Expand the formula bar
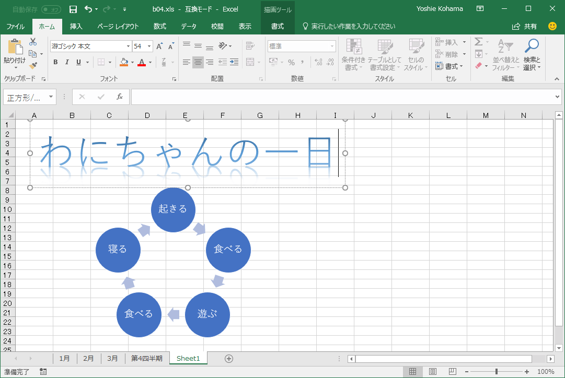The width and height of the screenshot is (565, 378). (557, 97)
